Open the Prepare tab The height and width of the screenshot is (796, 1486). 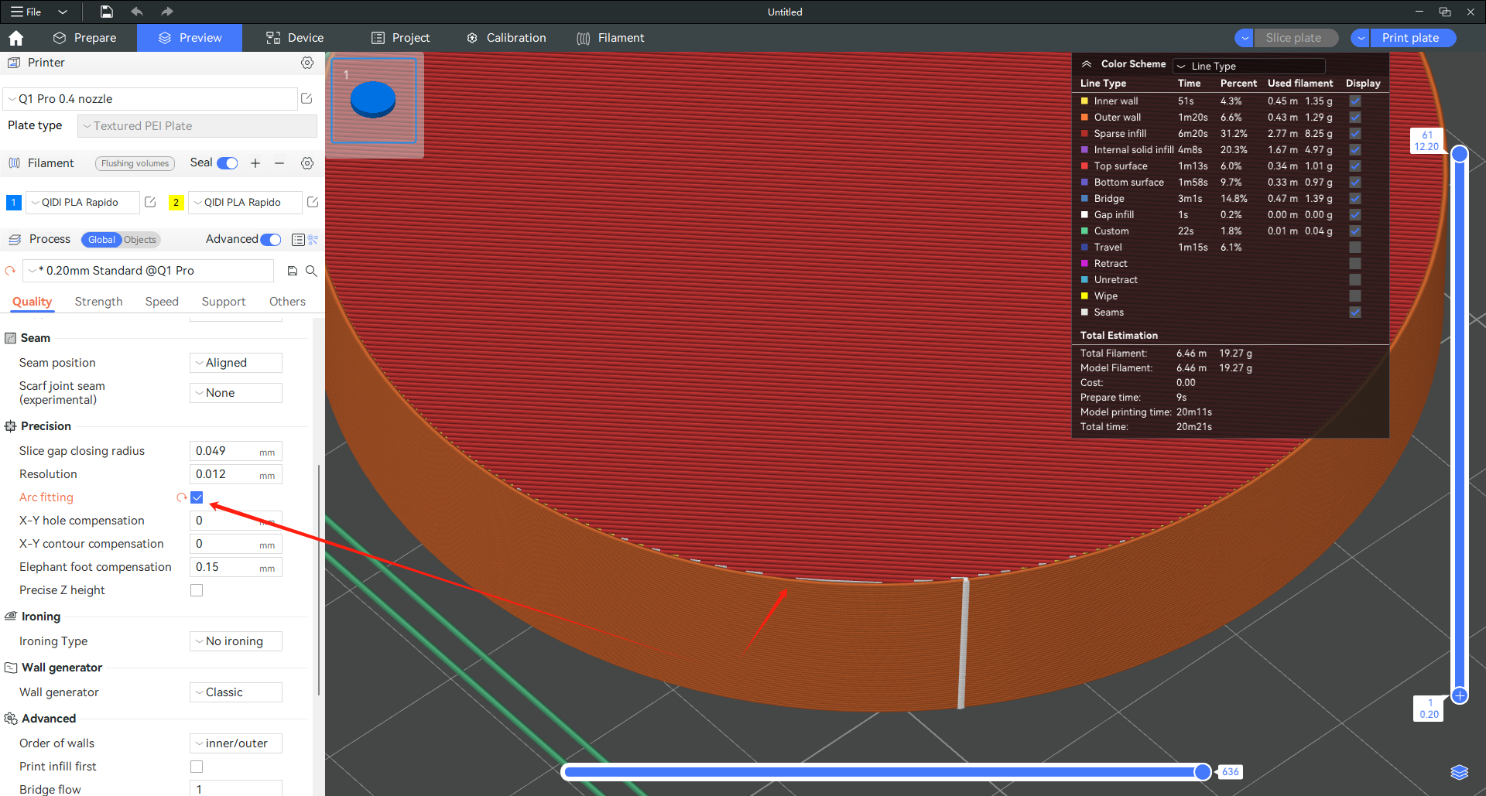[x=85, y=38]
